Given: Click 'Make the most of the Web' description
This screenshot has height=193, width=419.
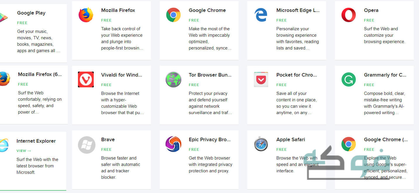Looking at the screenshot, I should pos(210,38).
